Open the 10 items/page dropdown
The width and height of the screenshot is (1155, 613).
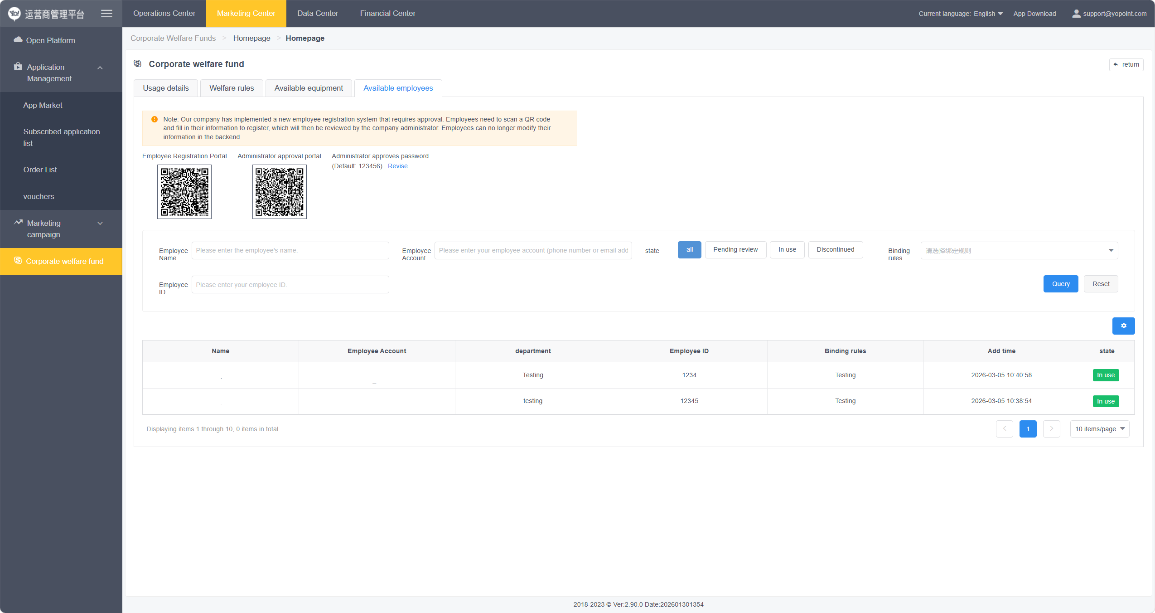(x=1099, y=429)
